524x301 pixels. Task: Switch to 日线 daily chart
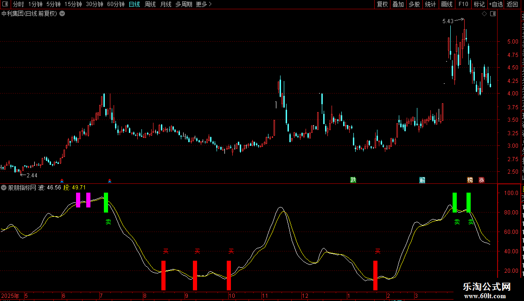point(134,4)
